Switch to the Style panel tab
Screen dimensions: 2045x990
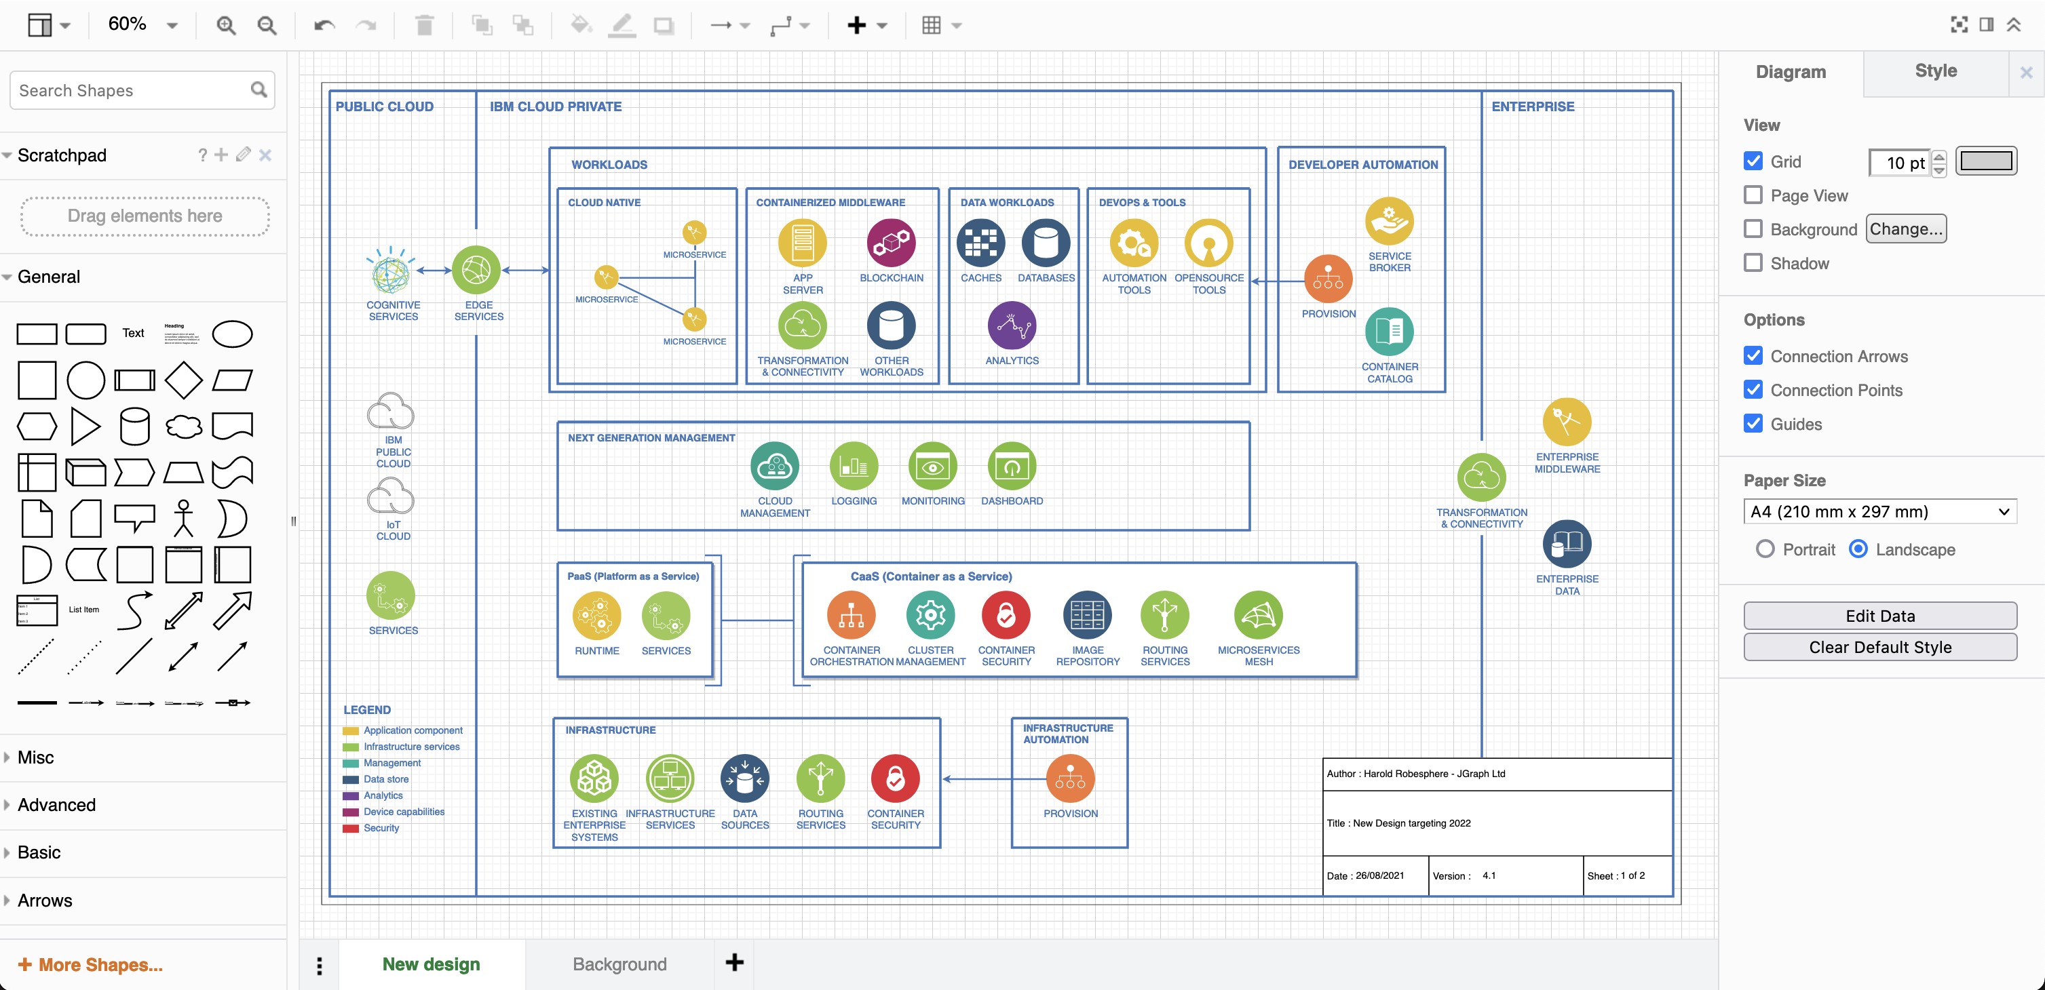point(1934,72)
